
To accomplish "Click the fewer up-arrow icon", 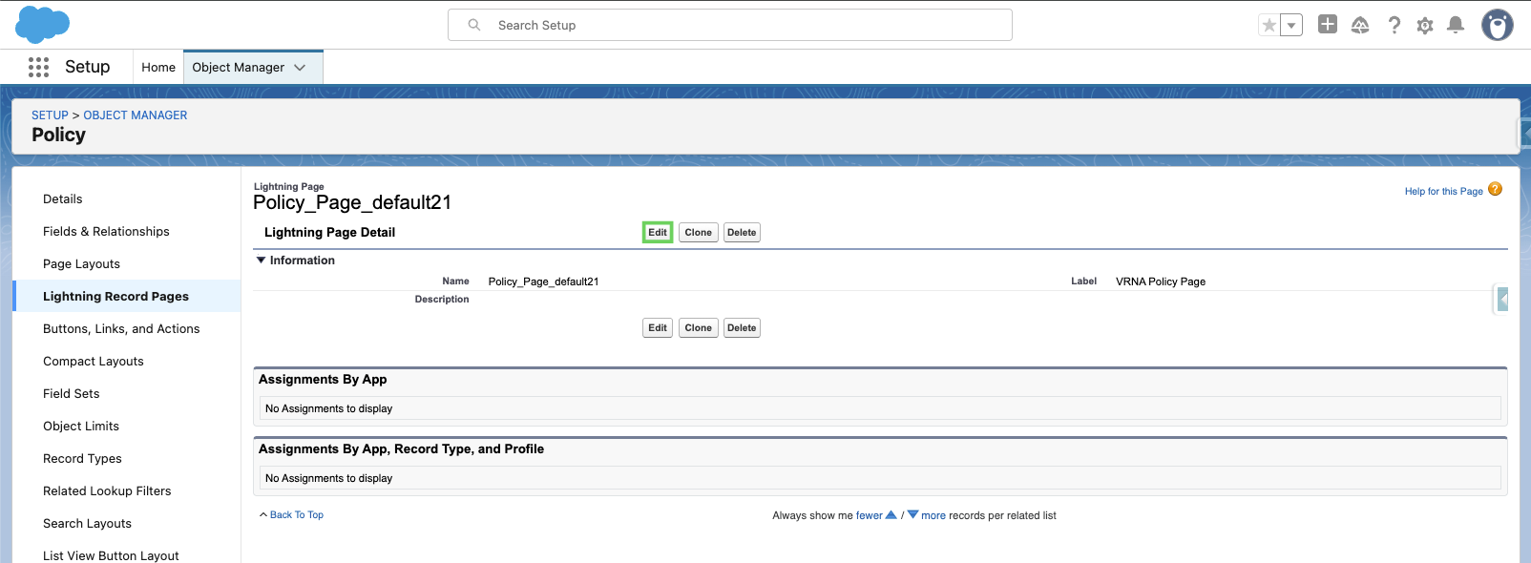I will 891,514.
